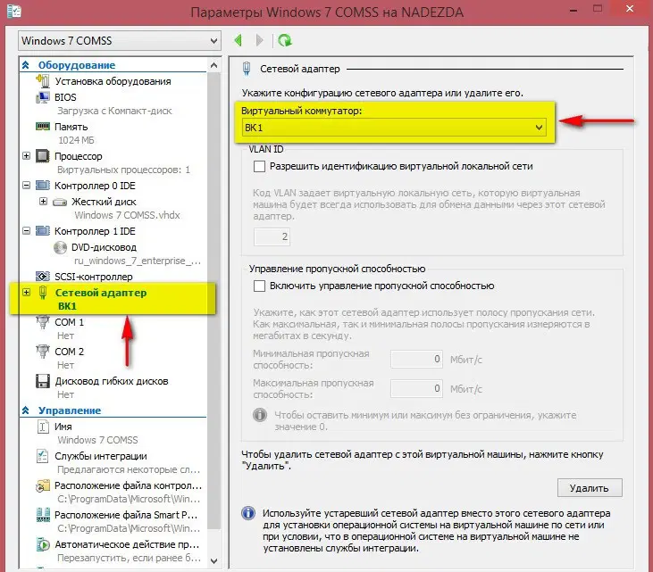Viewport: 653px width, 572px height.
Task: Click Расположение файла контрол... item
Action: (129, 486)
